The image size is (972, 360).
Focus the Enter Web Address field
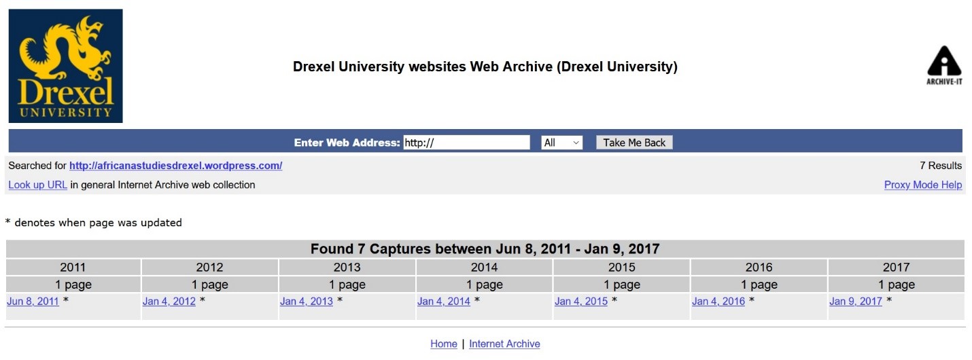click(x=466, y=143)
